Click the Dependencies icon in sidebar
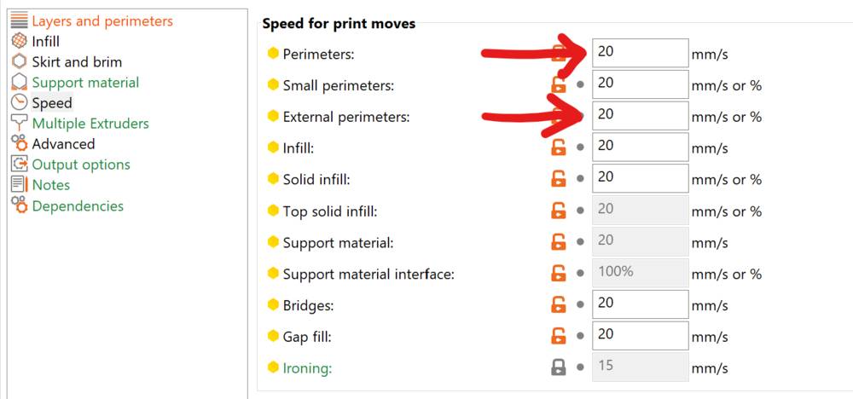The height and width of the screenshot is (399, 853). [19, 205]
